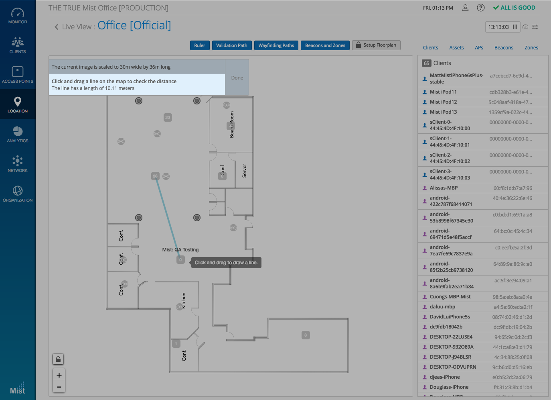This screenshot has width=551, height=400.
Task: Select client sClient-3-44:45:4D:4F:10:03
Action: (483, 175)
